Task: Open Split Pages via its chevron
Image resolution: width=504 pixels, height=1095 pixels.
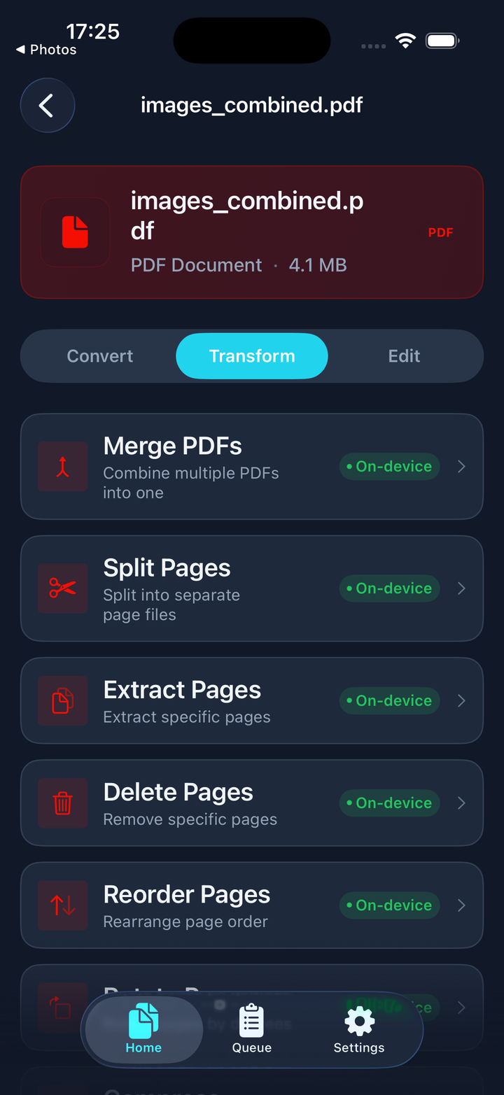Action: coord(461,588)
